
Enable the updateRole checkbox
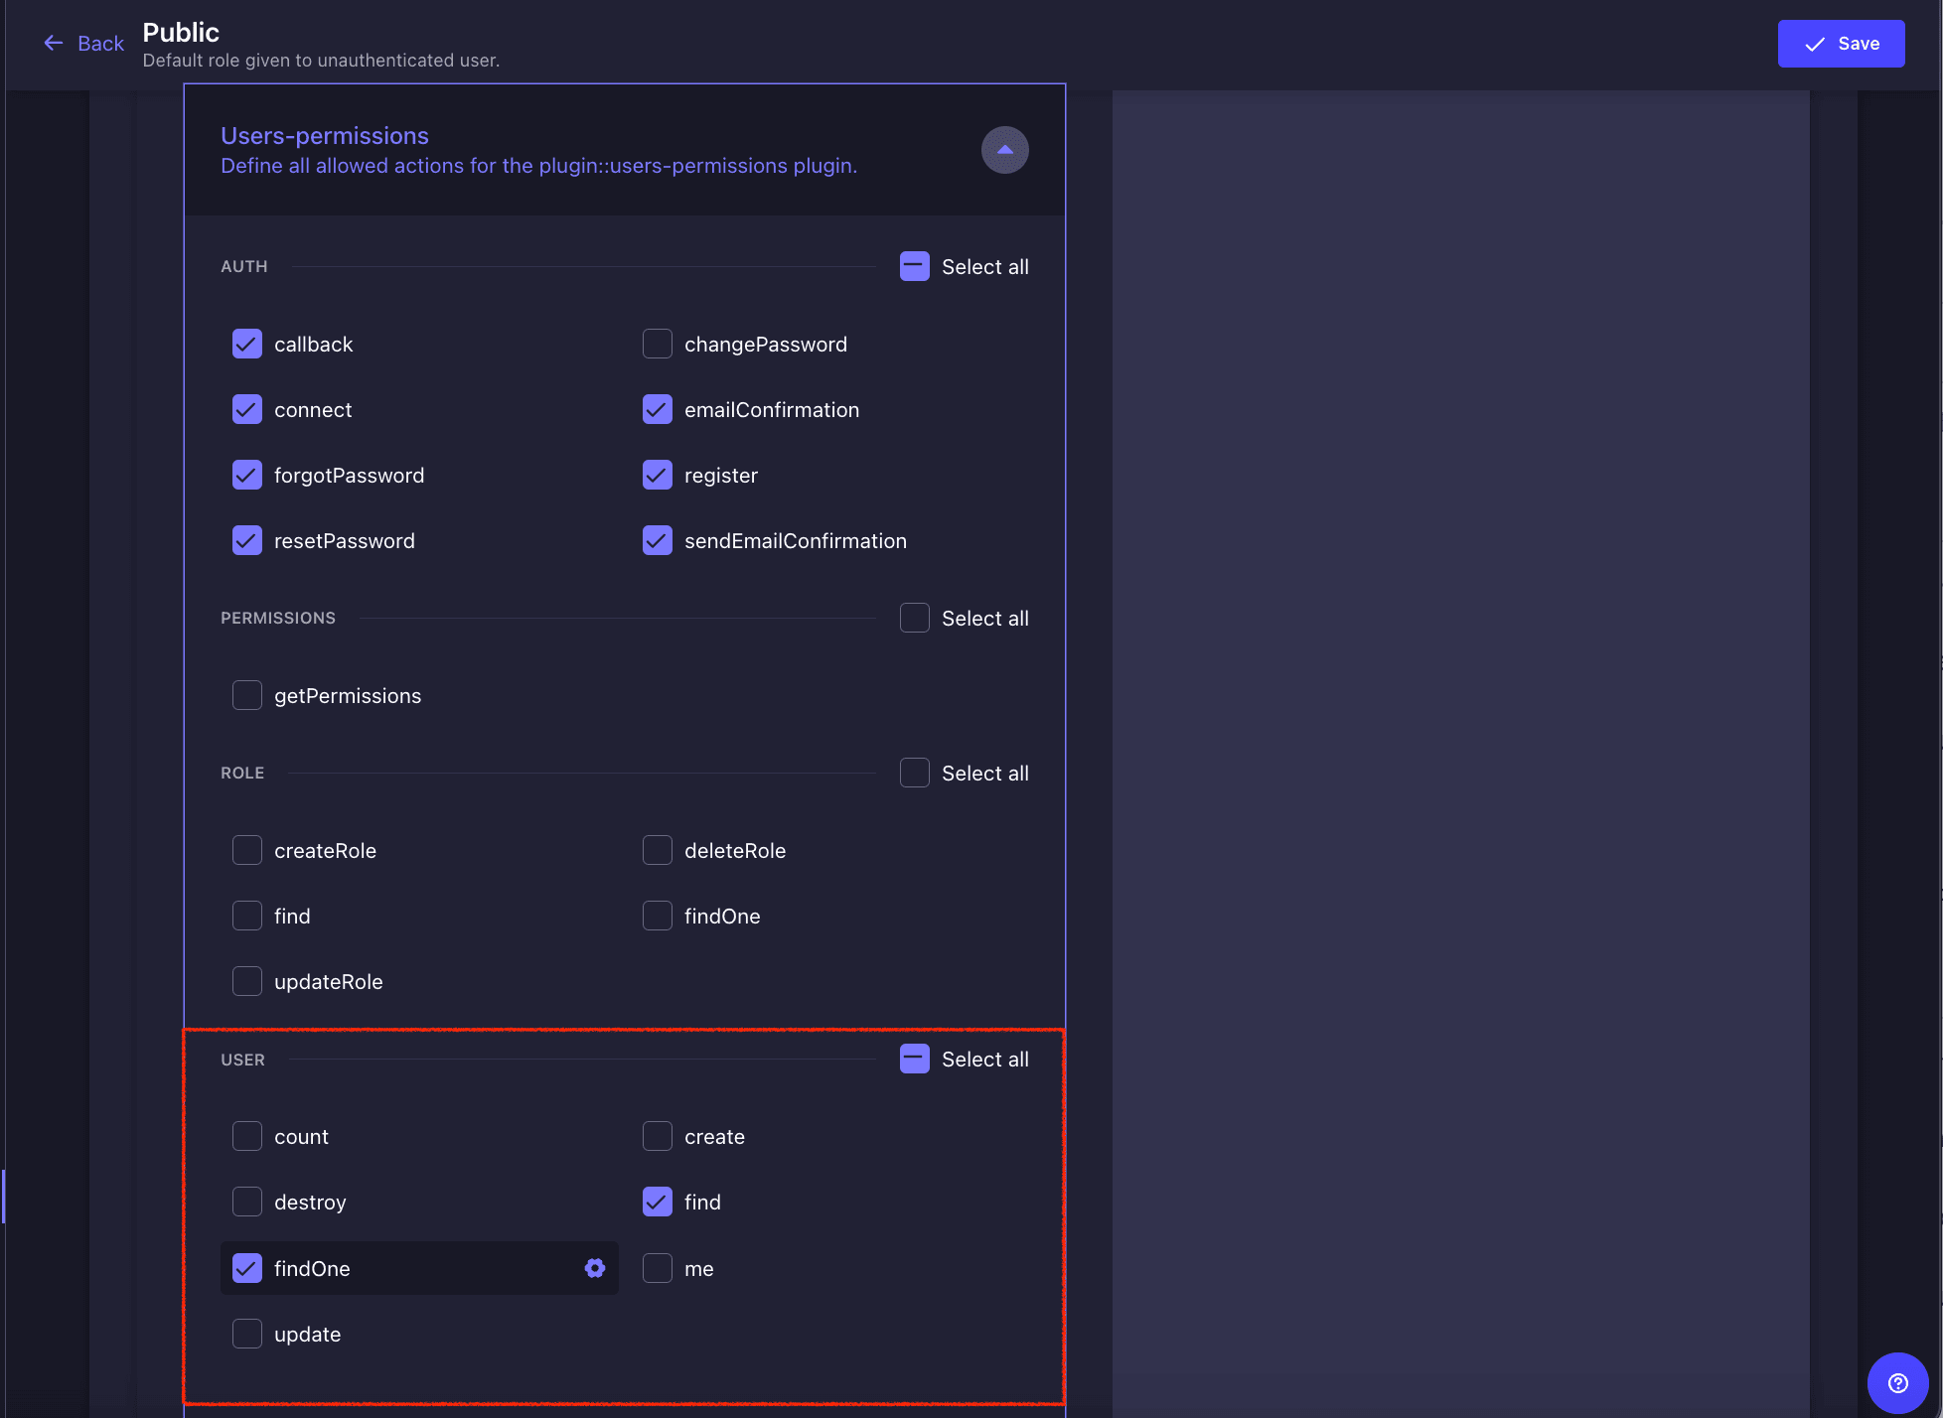pos(246,981)
